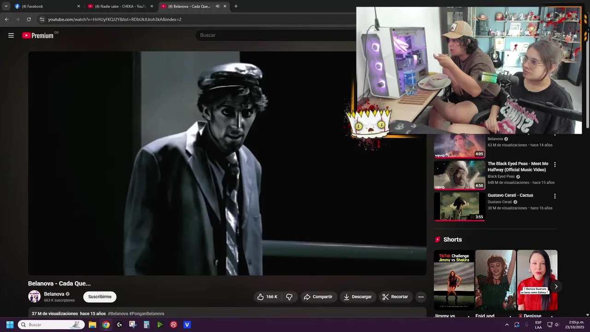Open the YouTube guide hamburger menu
This screenshot has height=332, width=590.
11,36
